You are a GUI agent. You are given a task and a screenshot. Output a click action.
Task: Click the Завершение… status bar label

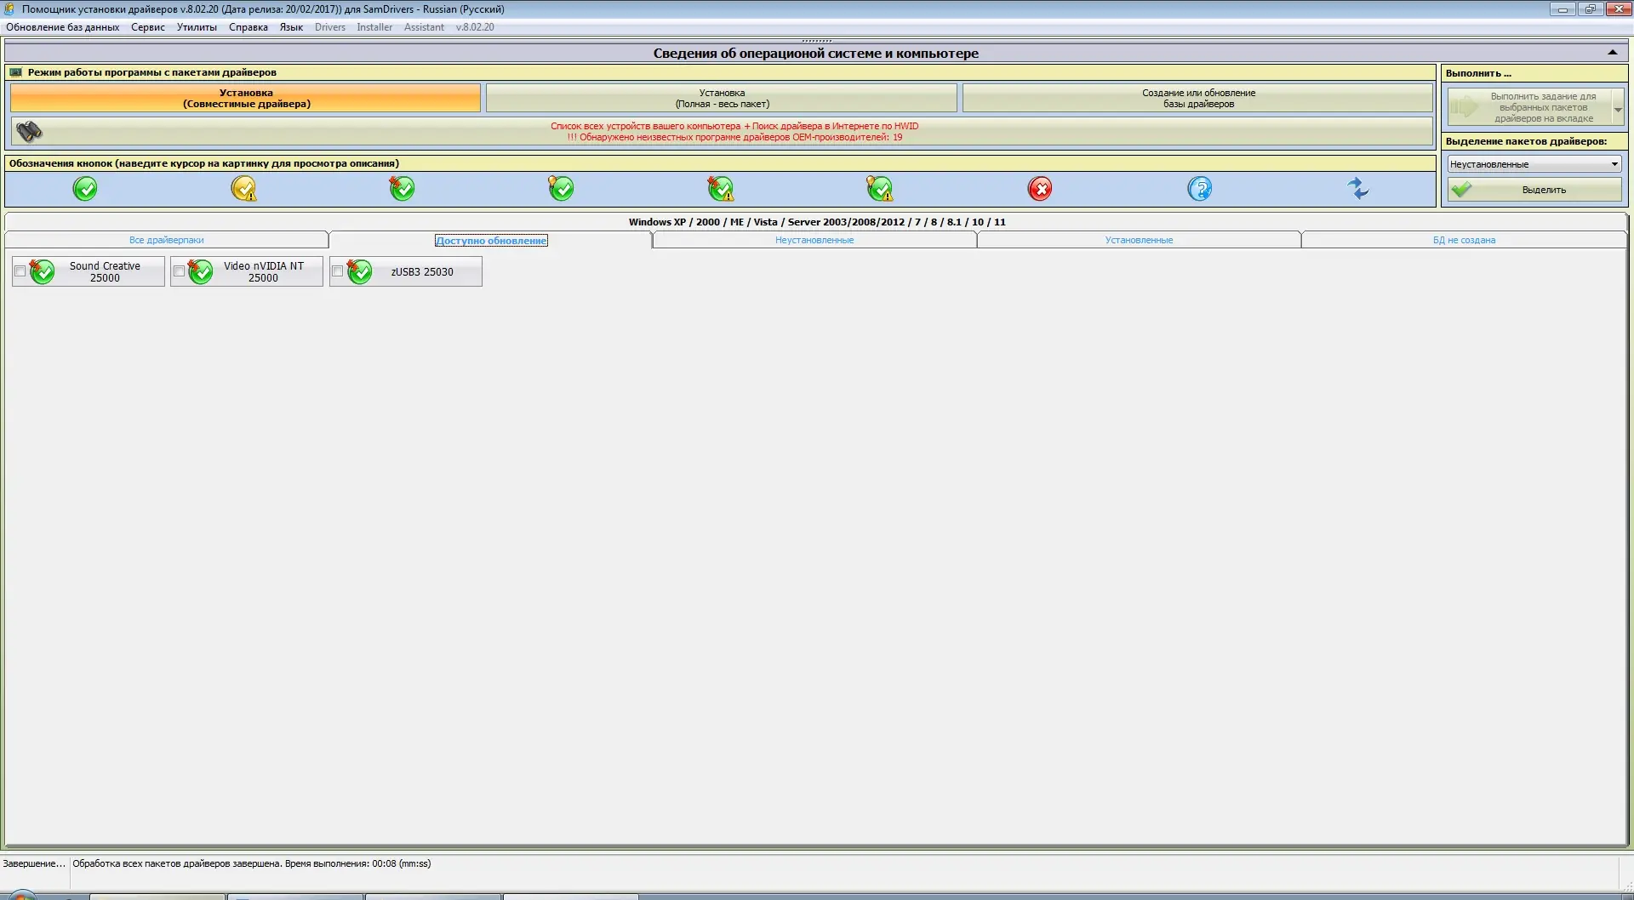(x=34, y=863)
